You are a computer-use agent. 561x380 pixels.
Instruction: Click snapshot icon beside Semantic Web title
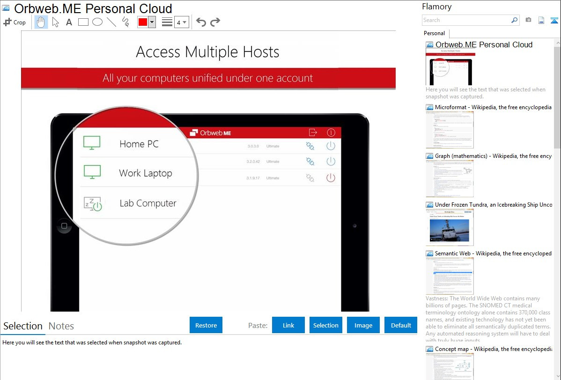(429, 253)
